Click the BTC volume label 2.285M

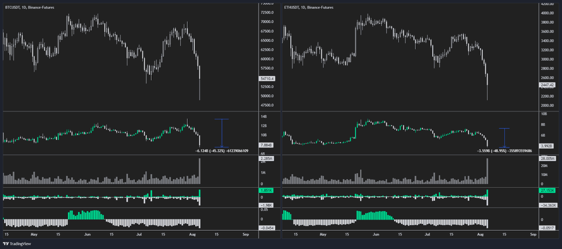point(267,159)
